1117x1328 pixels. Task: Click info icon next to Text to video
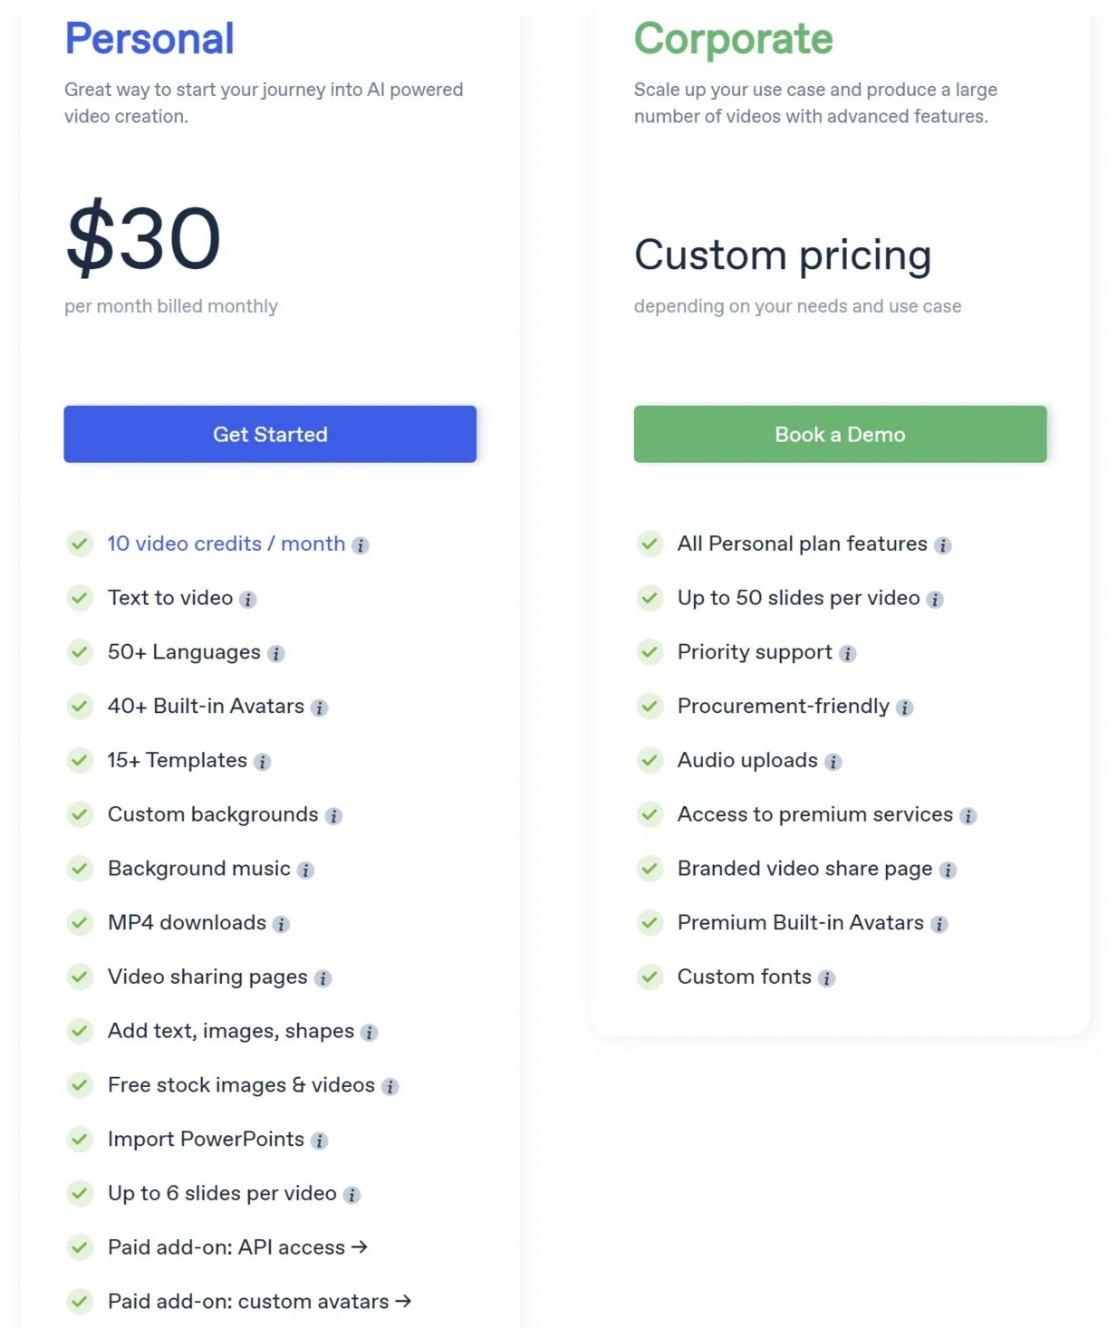pyautogui.click(x=248, y=600)
